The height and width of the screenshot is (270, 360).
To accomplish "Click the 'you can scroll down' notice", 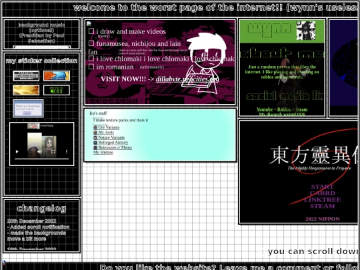I will (313, 251).
